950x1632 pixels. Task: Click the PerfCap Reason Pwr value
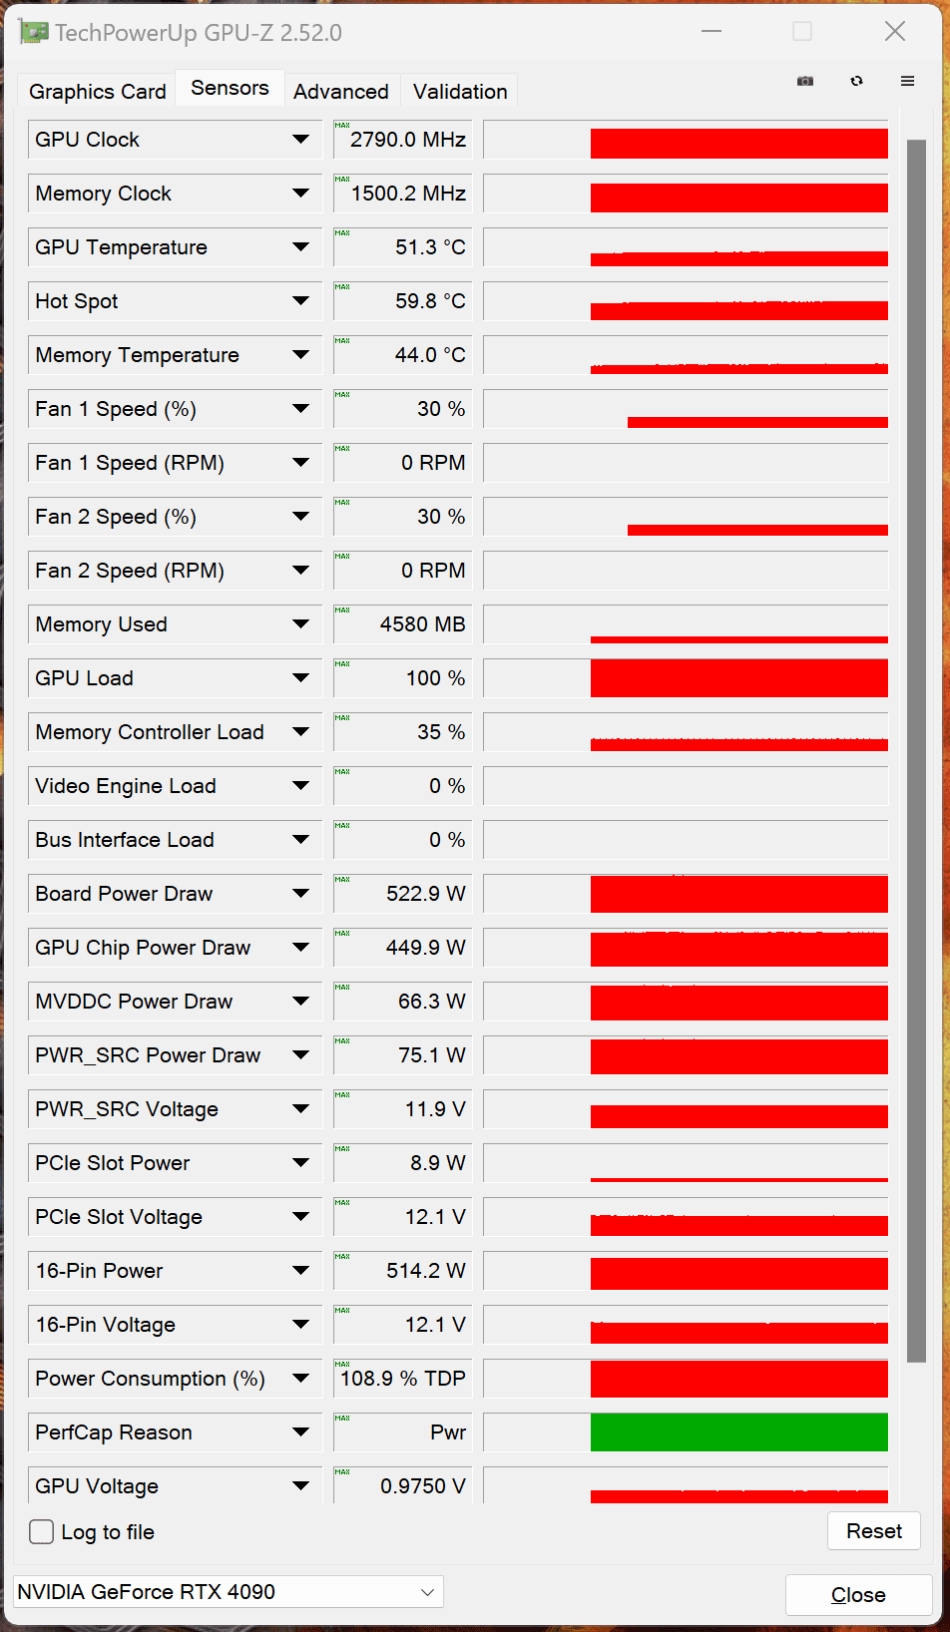tap(402, 1432)
